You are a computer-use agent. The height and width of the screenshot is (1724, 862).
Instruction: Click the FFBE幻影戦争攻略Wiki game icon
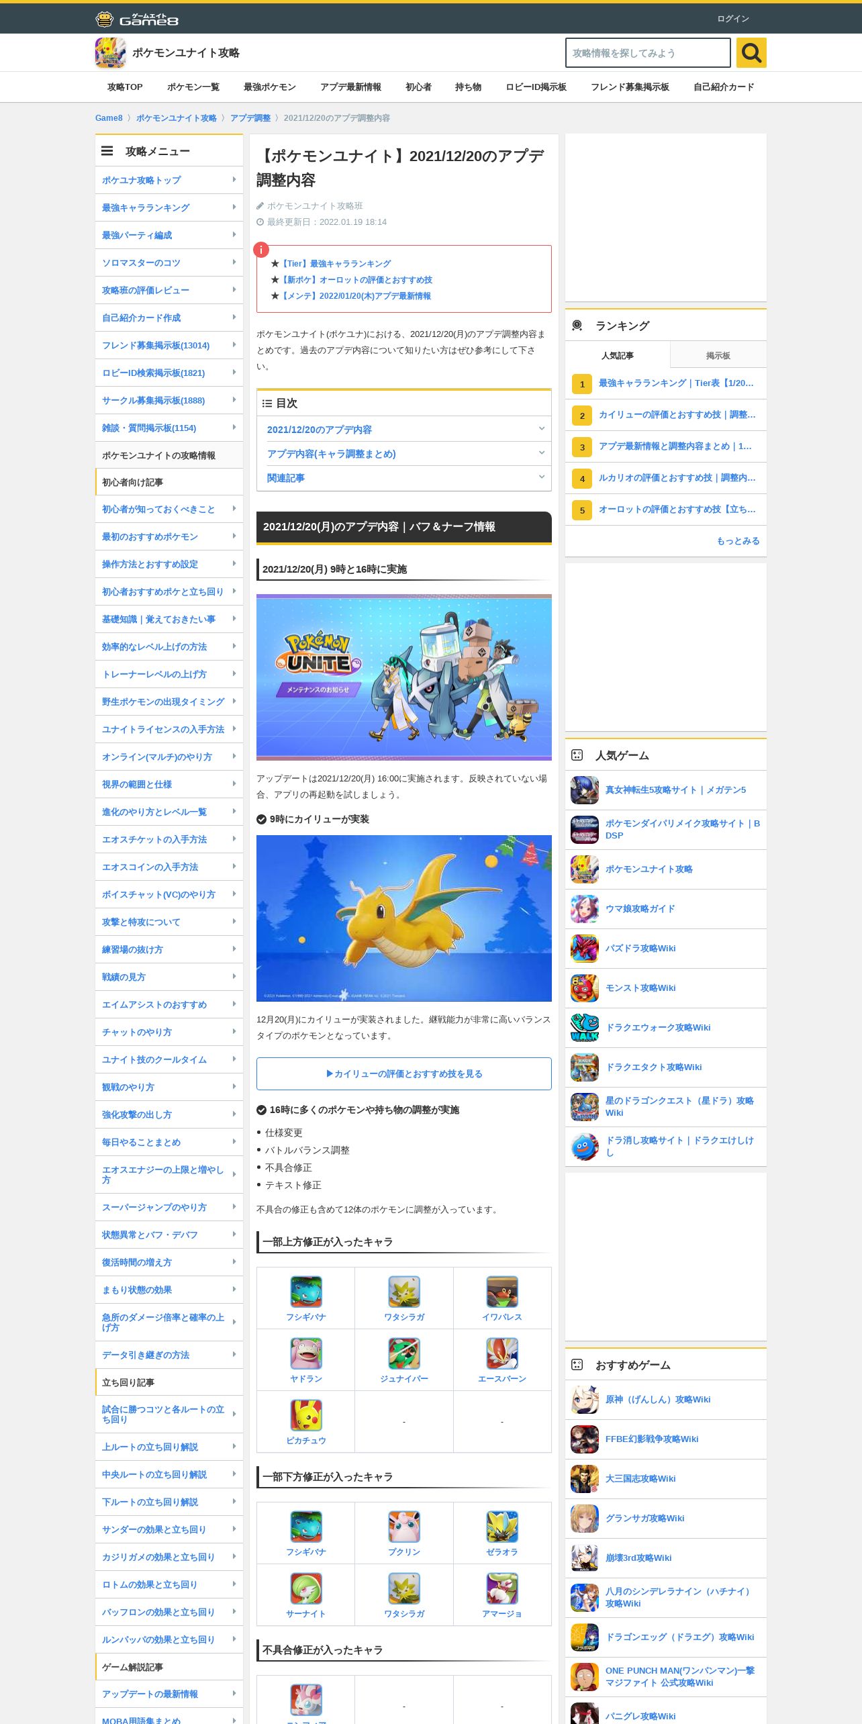click(585, 1439)
